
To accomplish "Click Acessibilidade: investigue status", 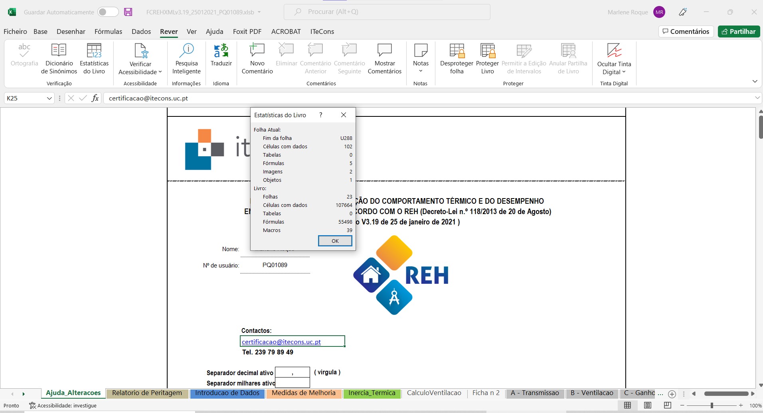I will point(63,405).
